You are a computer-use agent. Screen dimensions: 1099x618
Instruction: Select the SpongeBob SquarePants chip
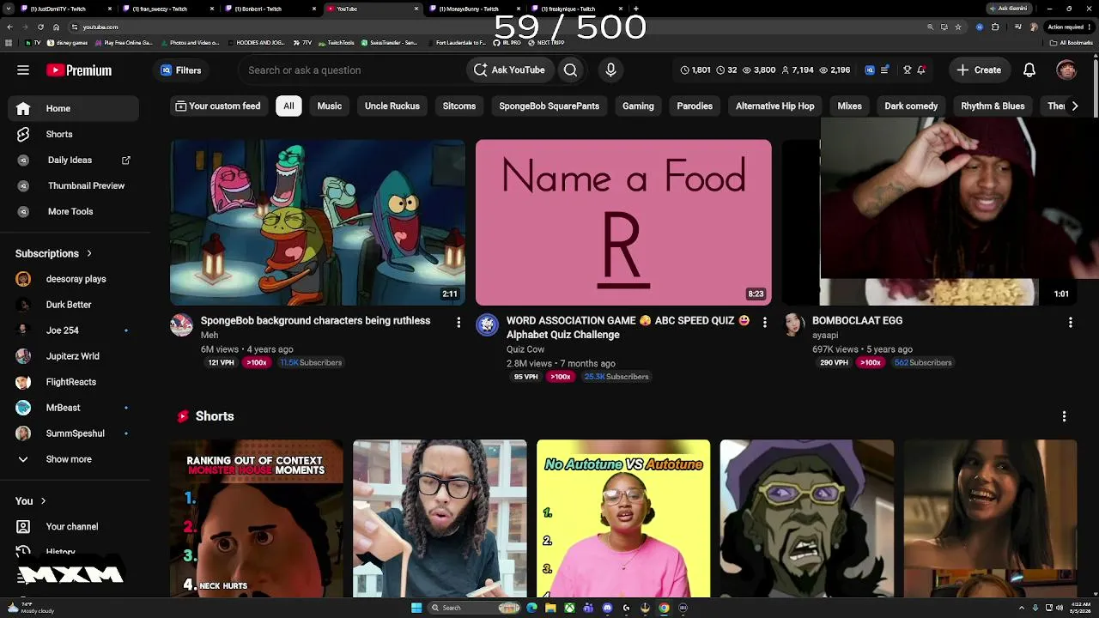(549, 106)
